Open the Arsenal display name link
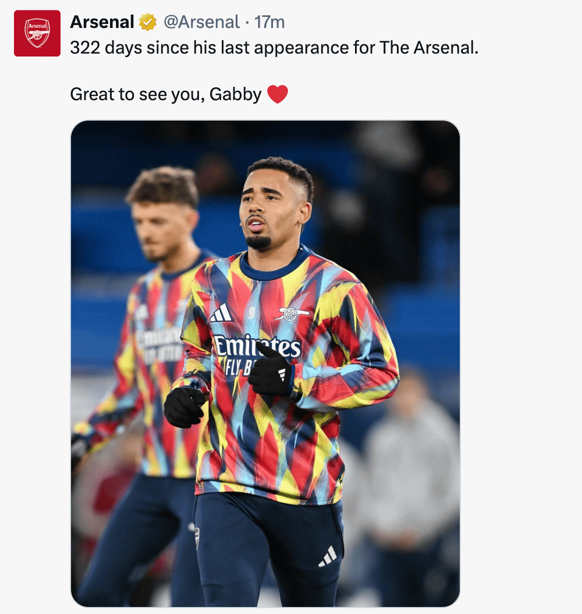Screen dimensions: 582x614 pos(102,22)
